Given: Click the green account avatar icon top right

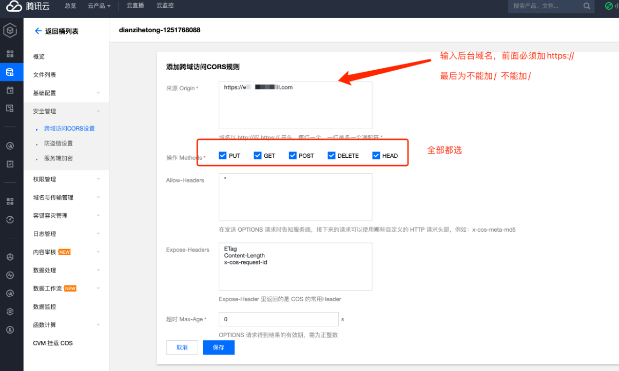Looking at the screenshot, I should pyautogui.click(x=609, y=6).
